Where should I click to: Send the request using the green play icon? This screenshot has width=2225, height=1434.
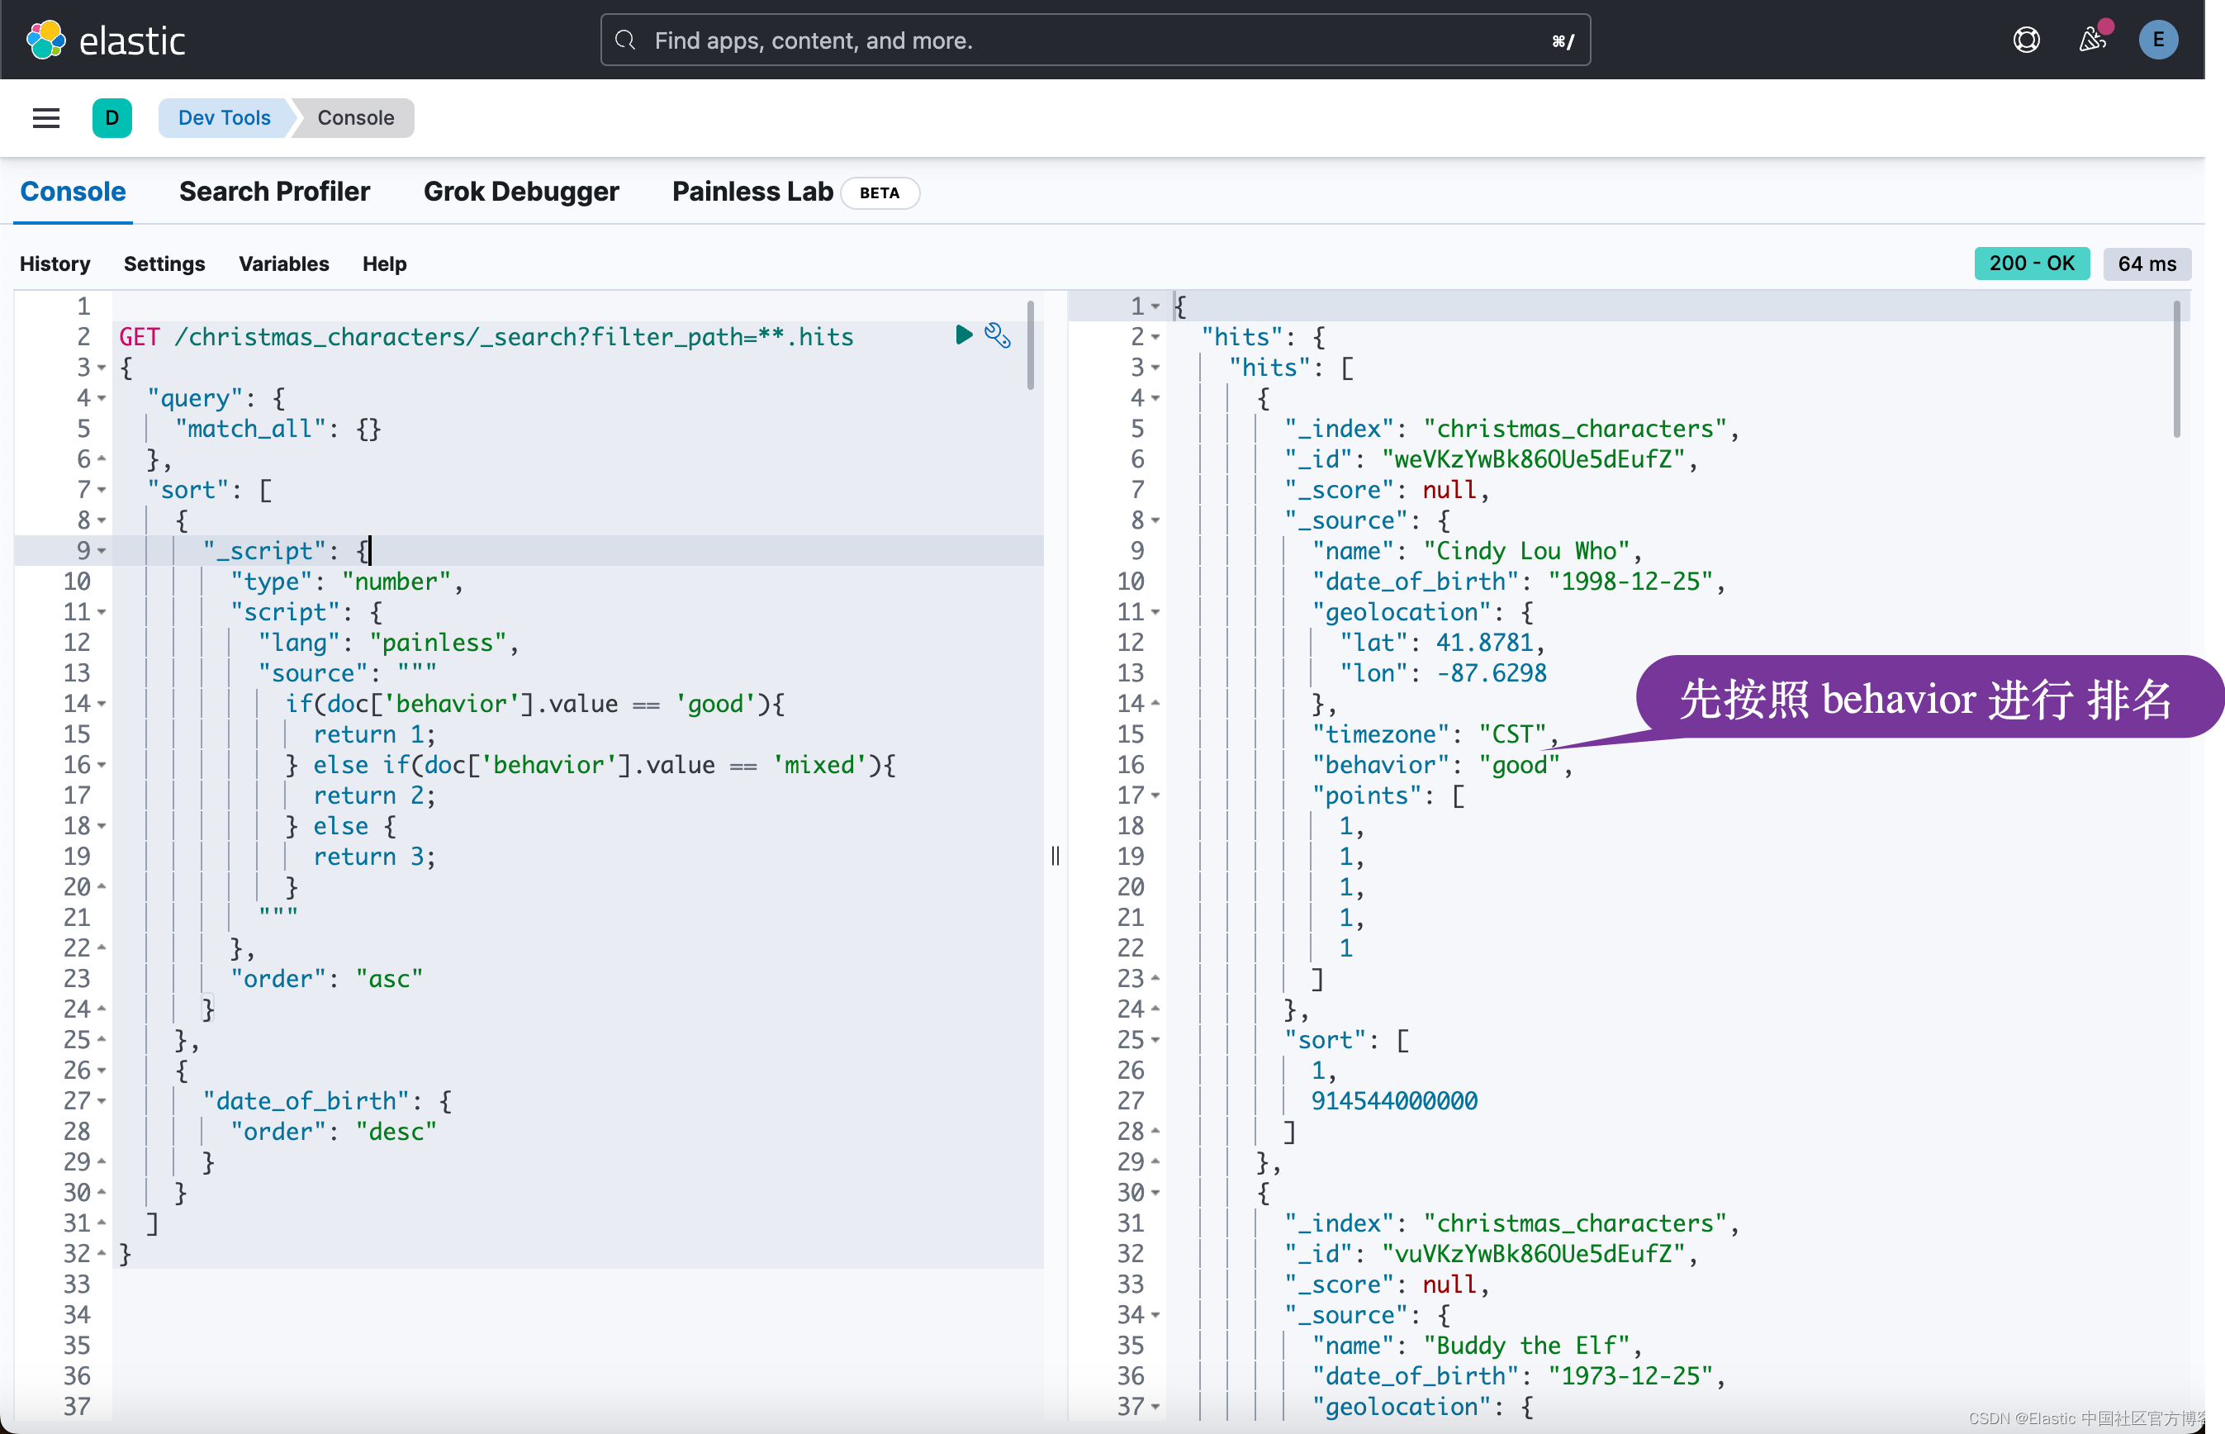click(x=964, y=335)
